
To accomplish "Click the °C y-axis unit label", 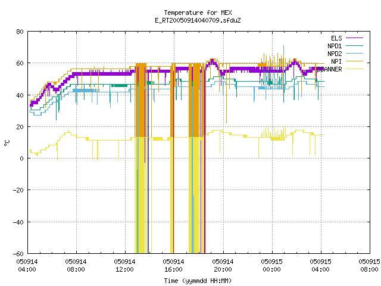I will click(x=7, y=143).
